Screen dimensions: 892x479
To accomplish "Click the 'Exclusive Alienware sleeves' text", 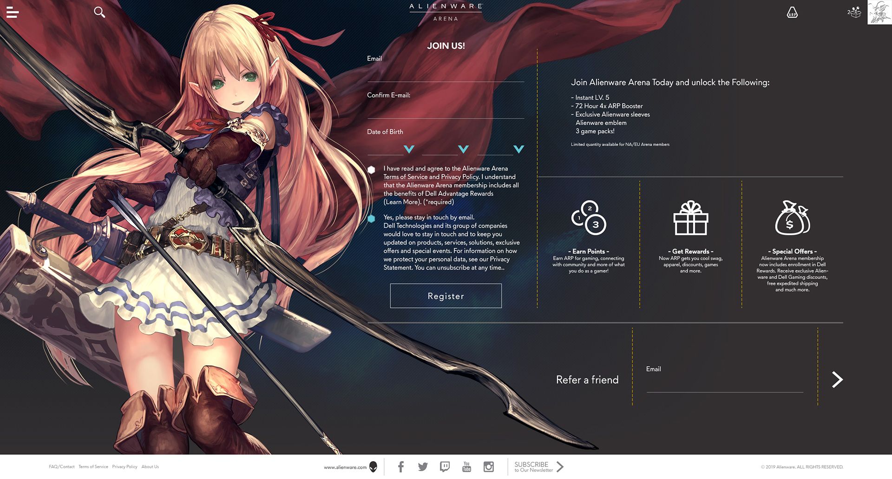I will (x=610, y=114).
